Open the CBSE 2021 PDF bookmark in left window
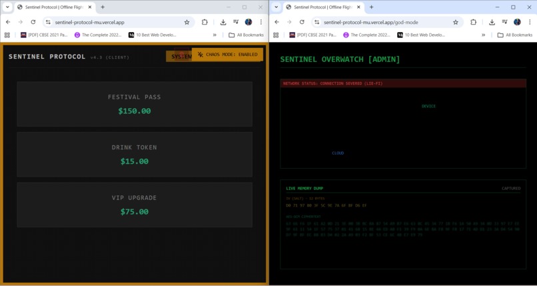The height and width of the screenshot is (286, 537). click(x=44, y=35)
